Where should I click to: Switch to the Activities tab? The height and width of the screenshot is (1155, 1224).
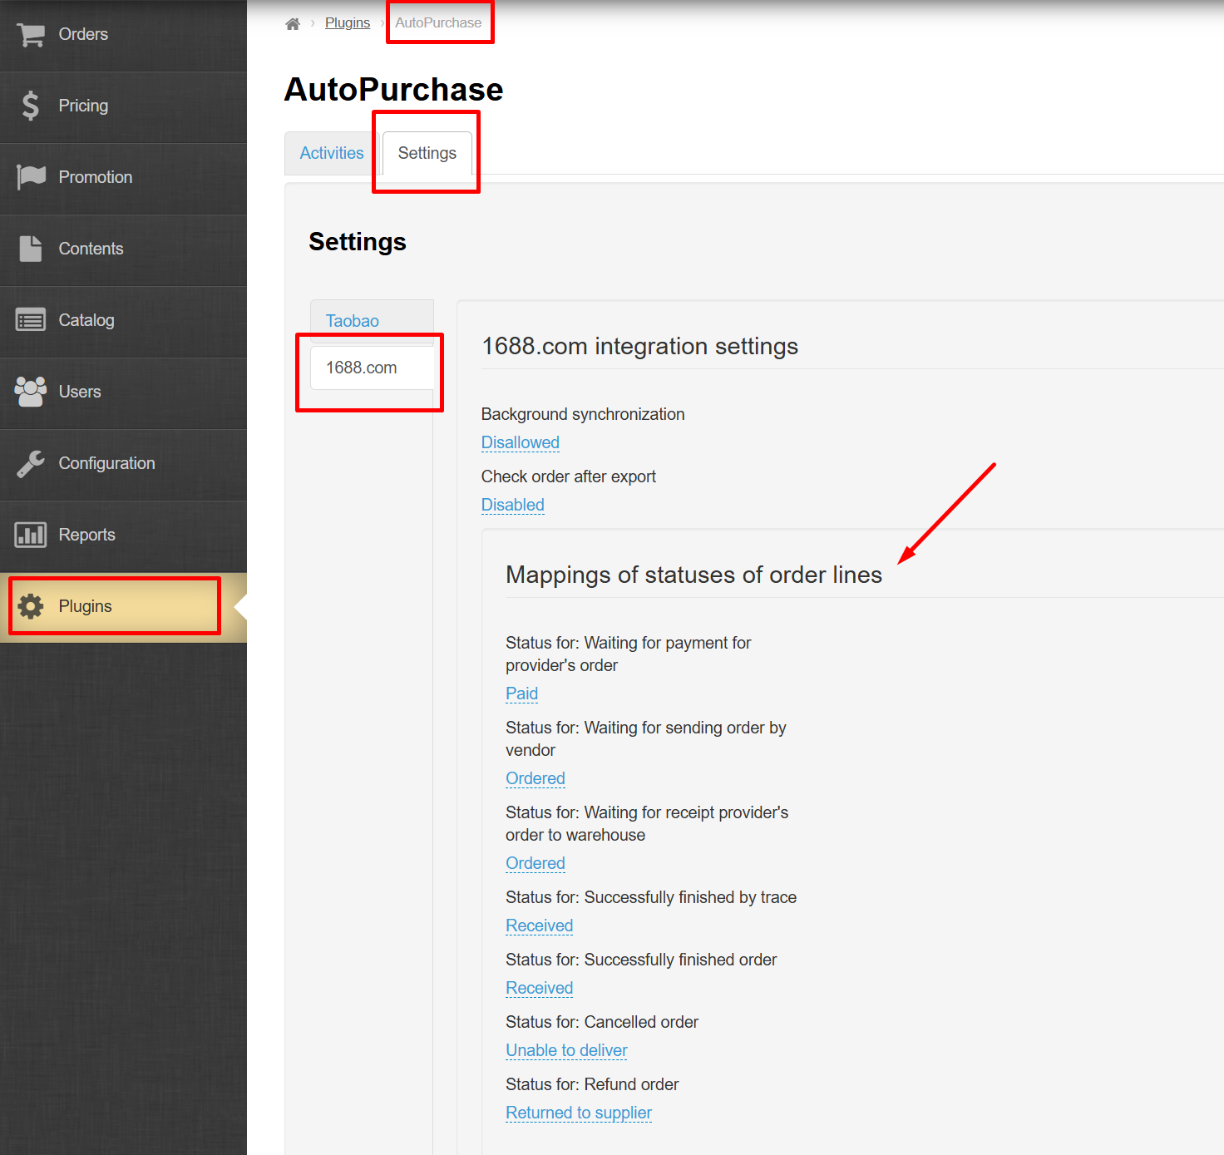tap(332, 153)
